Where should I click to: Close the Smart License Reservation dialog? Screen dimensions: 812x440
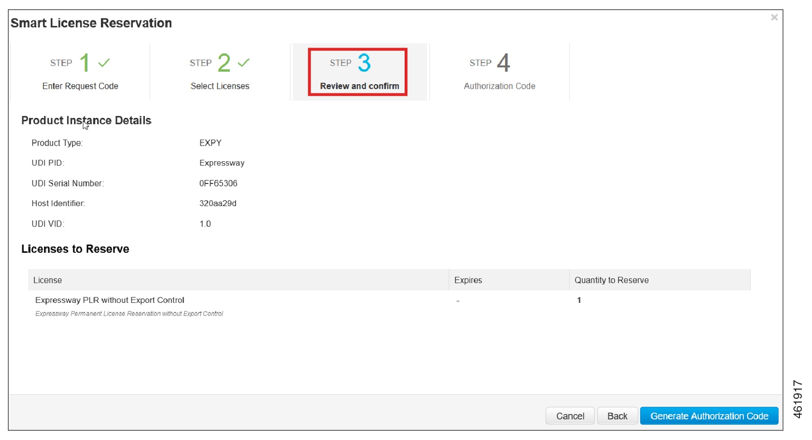774,18
